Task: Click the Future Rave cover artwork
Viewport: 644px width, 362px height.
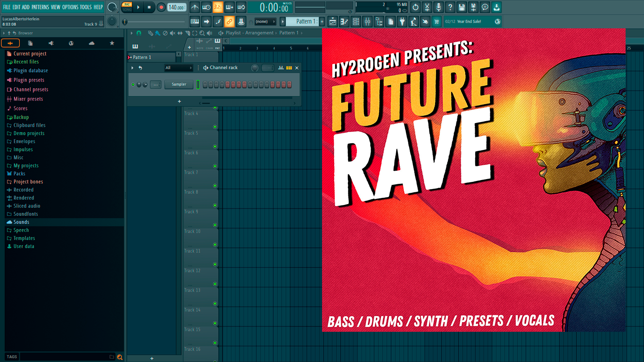Action: coord(474,180)
